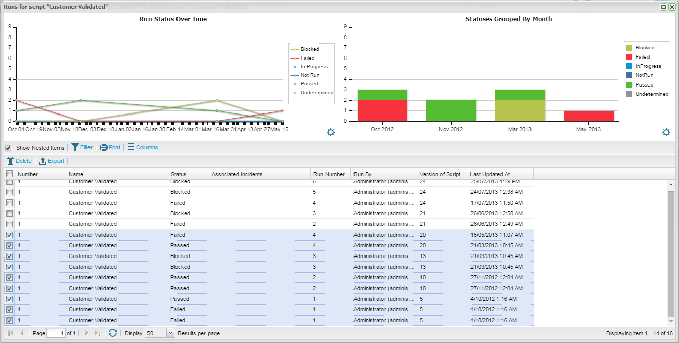Click the Print printer icon
The image size is (679, 343).
tap(104, 147)
